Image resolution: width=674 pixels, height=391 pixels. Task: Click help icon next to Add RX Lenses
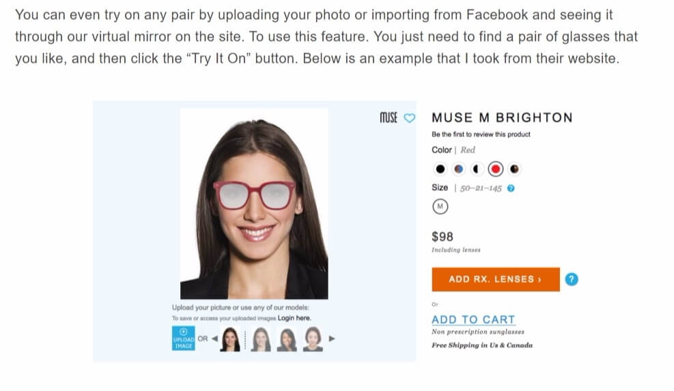point(572,279)
